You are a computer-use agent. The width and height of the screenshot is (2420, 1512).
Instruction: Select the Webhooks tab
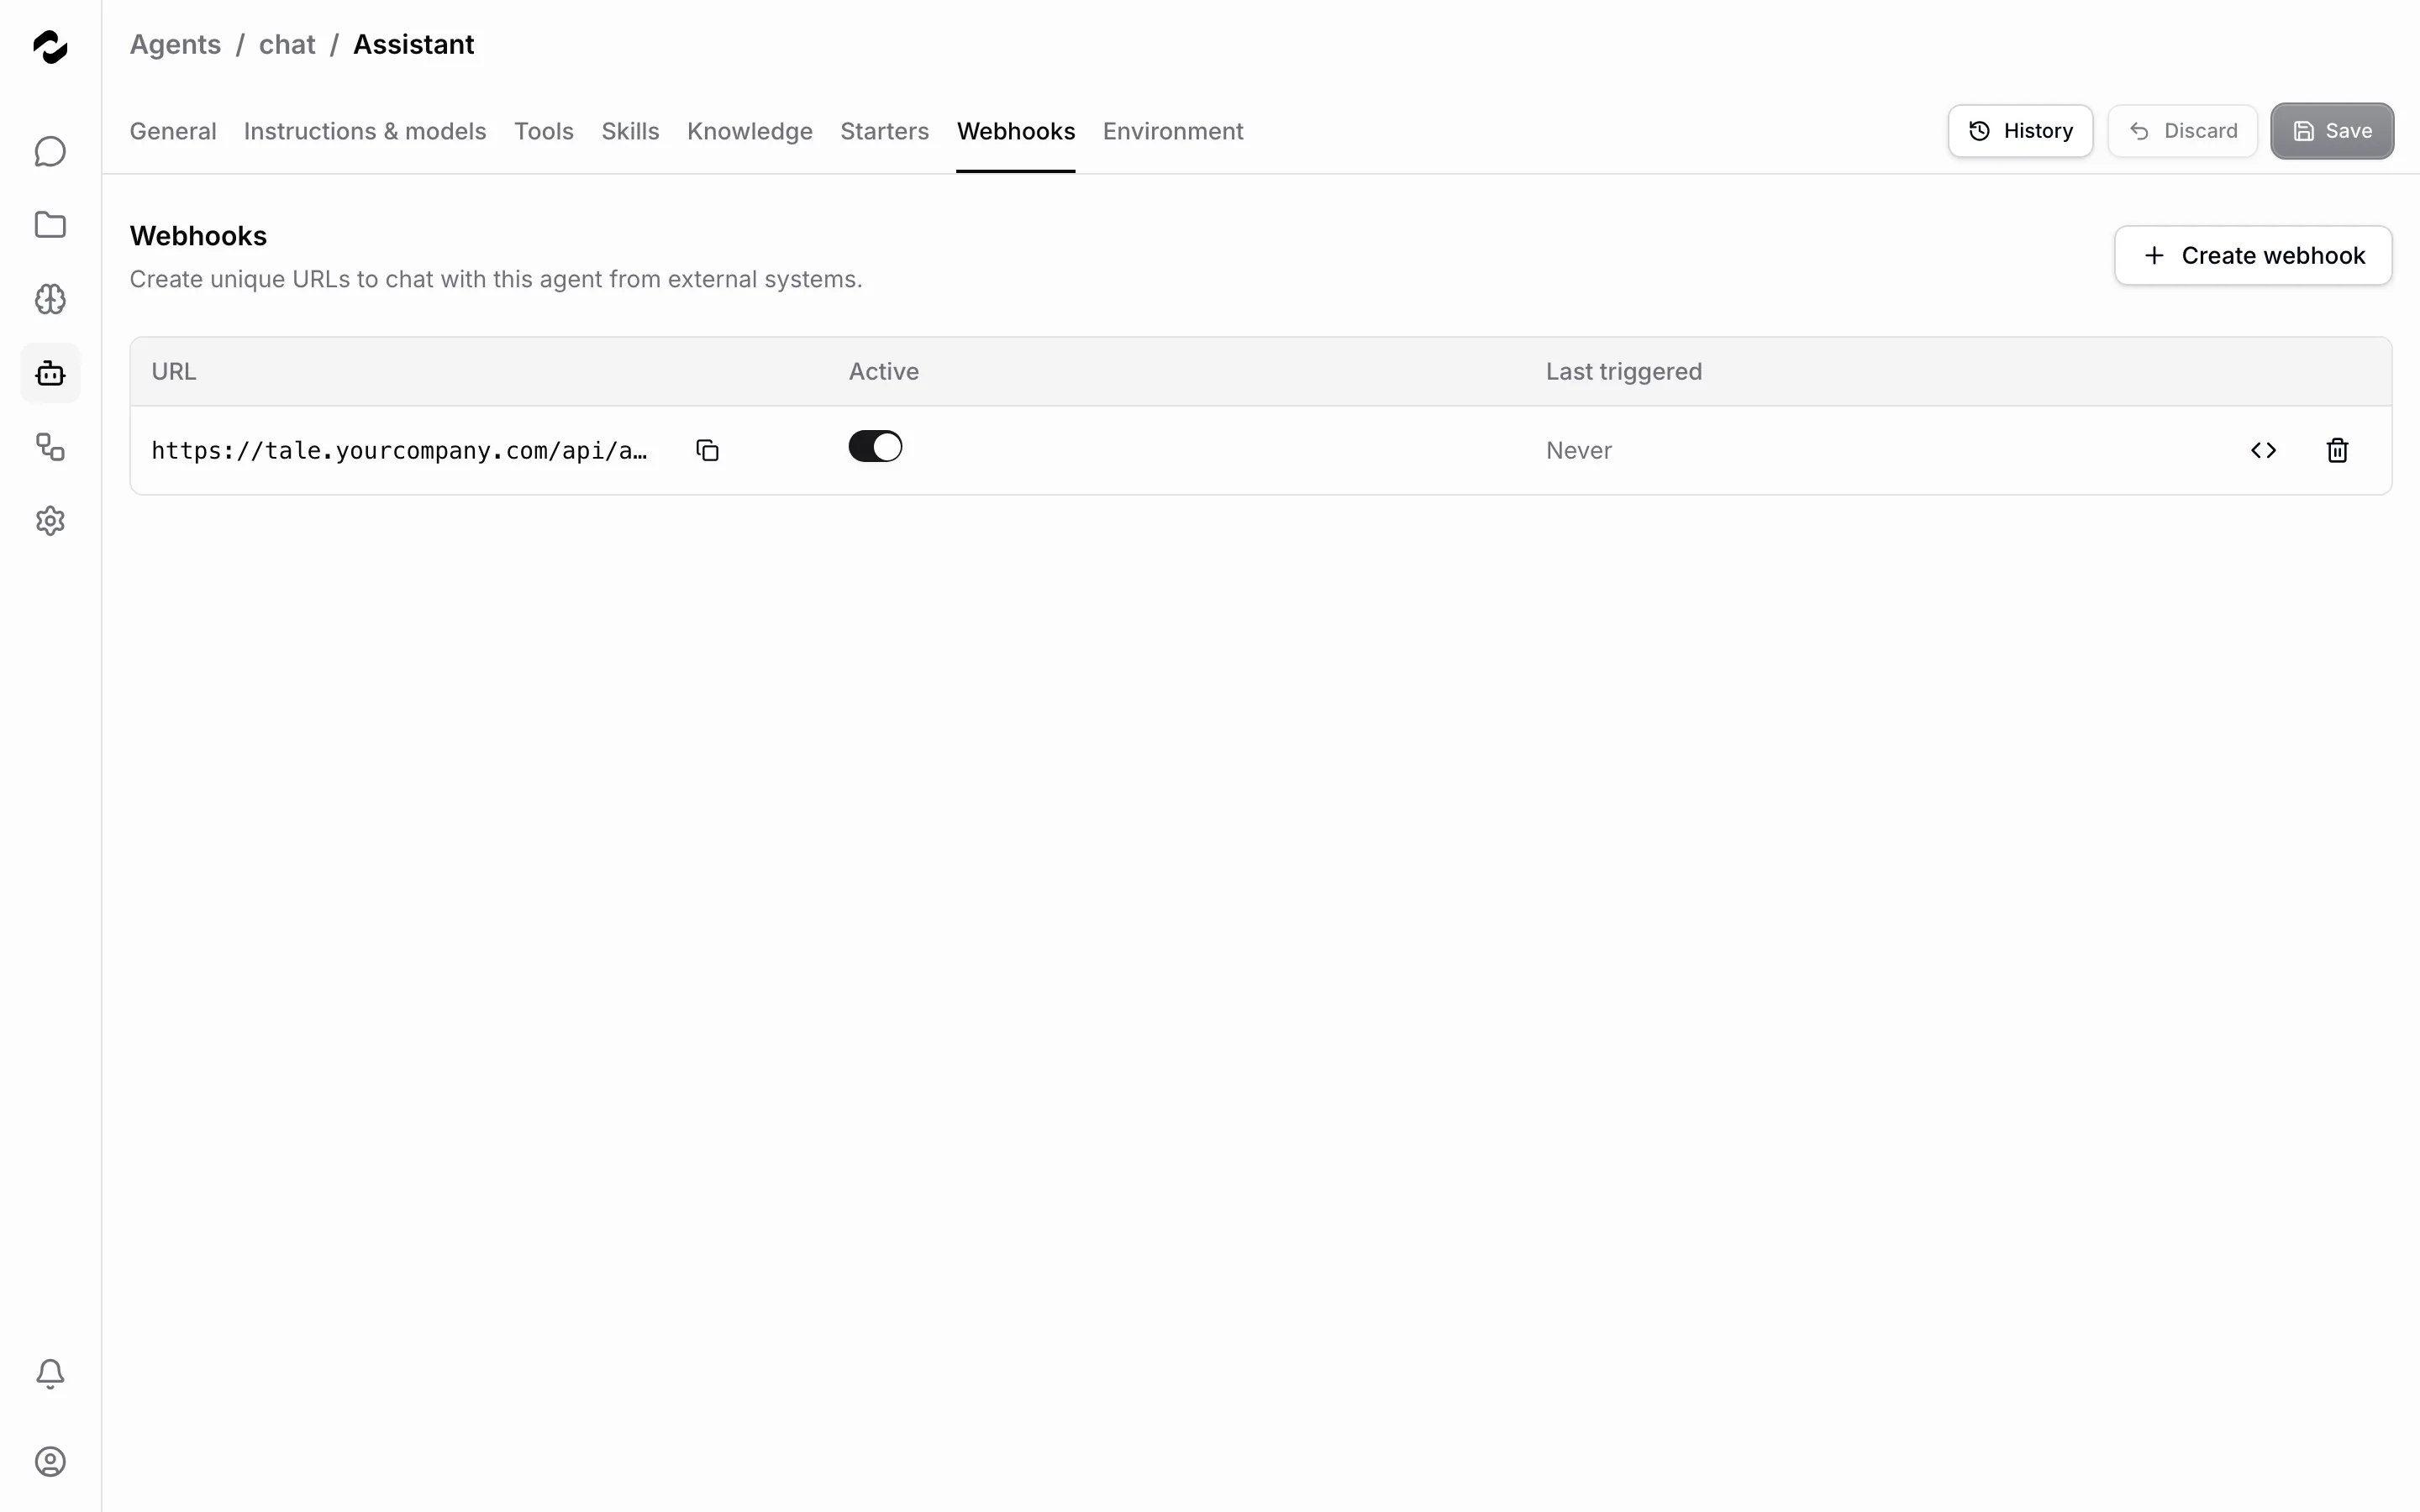[1016, 131]
